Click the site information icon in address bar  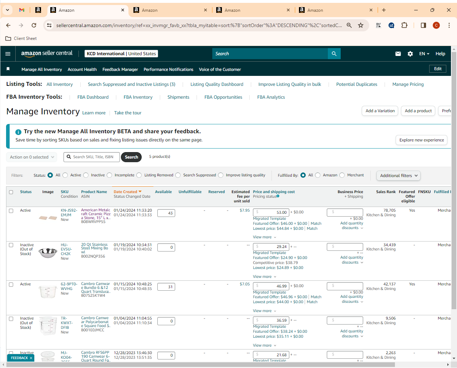click(49, 25)
